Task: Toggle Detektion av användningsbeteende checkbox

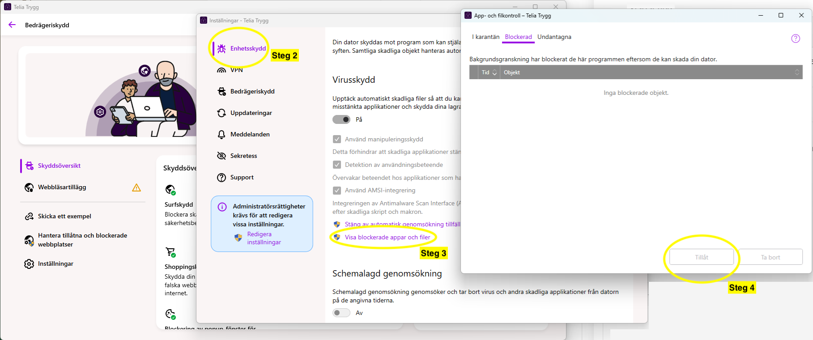Action: 337,165
